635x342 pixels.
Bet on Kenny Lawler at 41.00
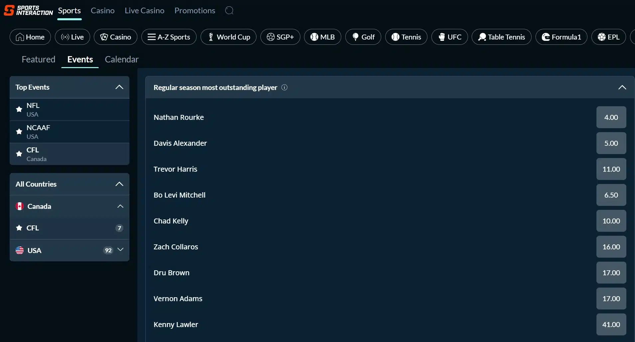611,324
